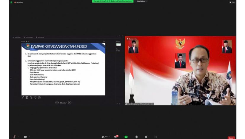Go to the next slide arrow

[x=70, y=103]
